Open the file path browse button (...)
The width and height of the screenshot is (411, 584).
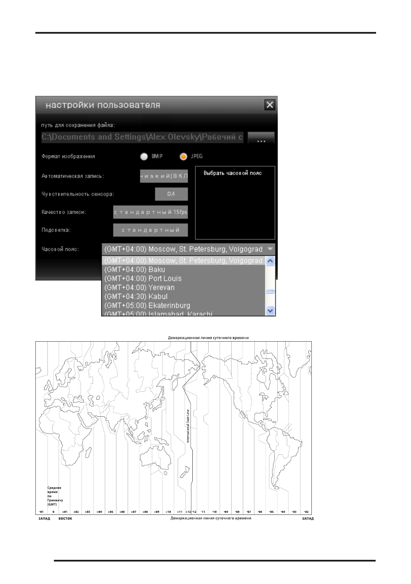point(261,138)
